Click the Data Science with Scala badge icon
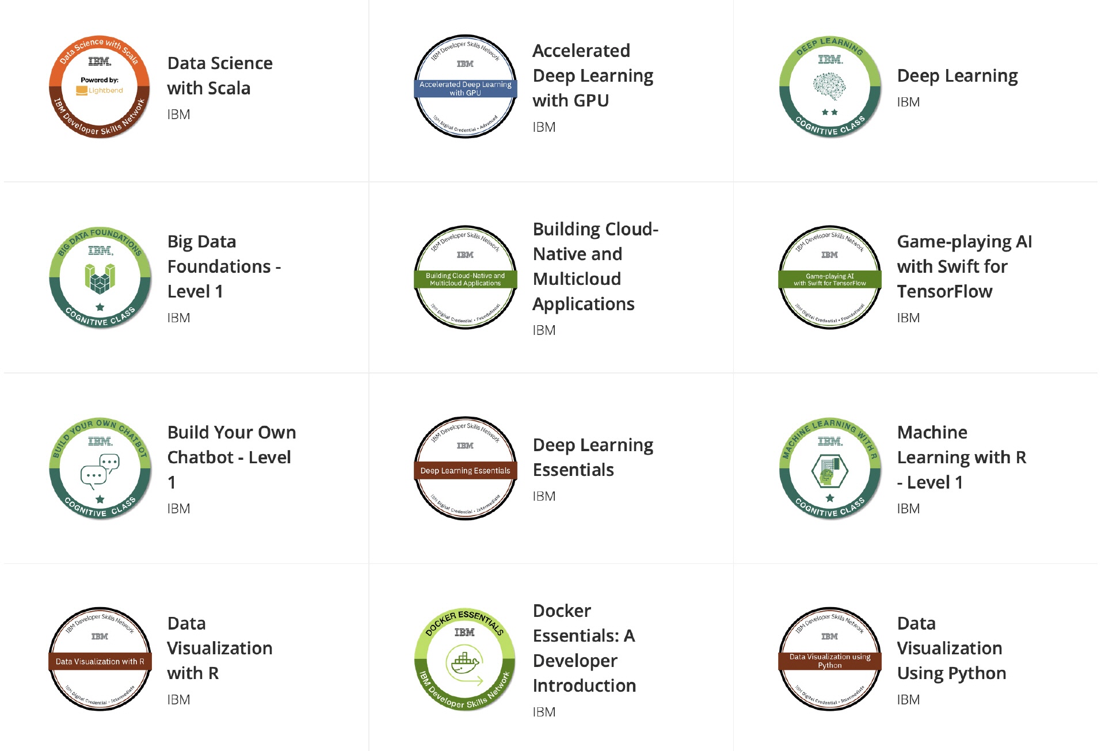1105x751 pixels. (x=100, y=87)
